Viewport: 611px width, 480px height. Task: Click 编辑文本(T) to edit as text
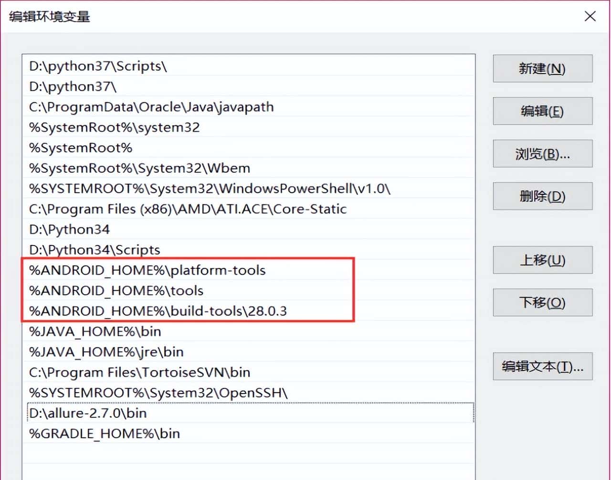[543, 367]
